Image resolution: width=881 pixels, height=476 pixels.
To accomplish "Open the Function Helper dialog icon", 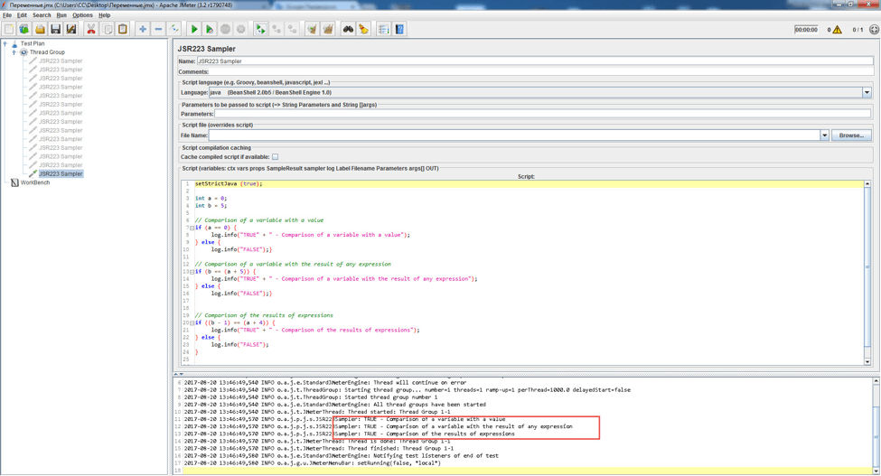I will [384, 29].
